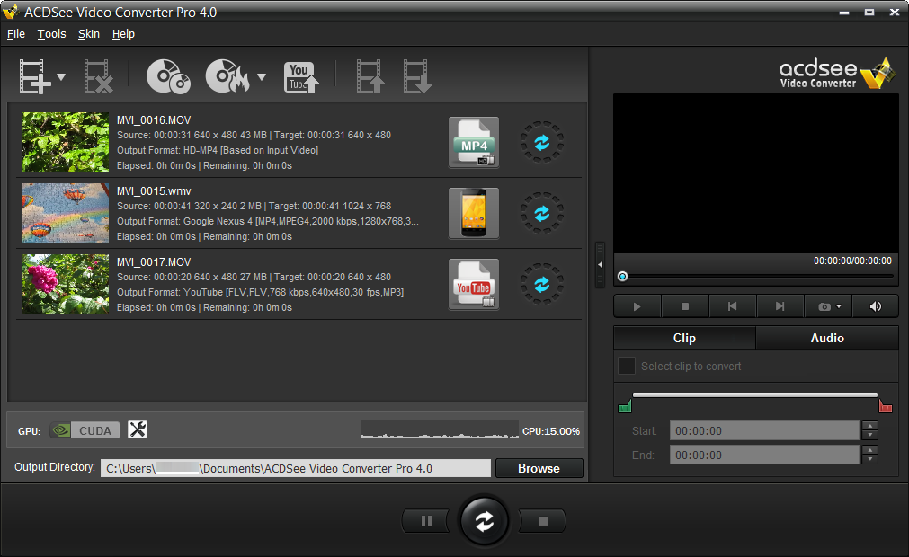Jump to the preview end
Viewport: 909px width, 557px height.
coord(780,306)
